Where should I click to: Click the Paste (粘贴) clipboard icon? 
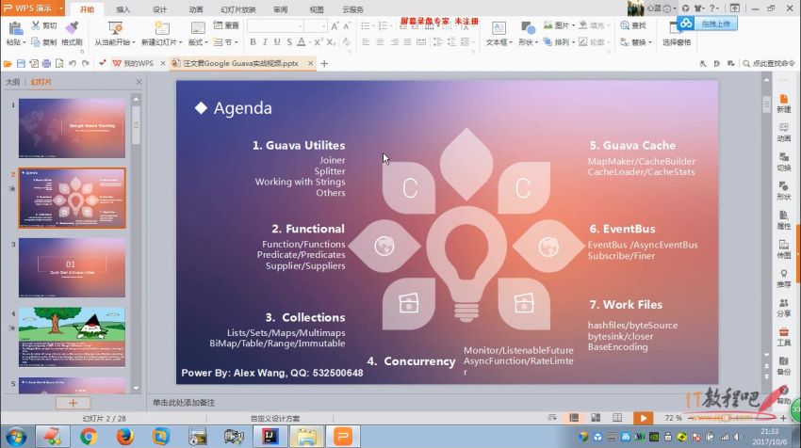pyautogui.click(x=15, y=28)
